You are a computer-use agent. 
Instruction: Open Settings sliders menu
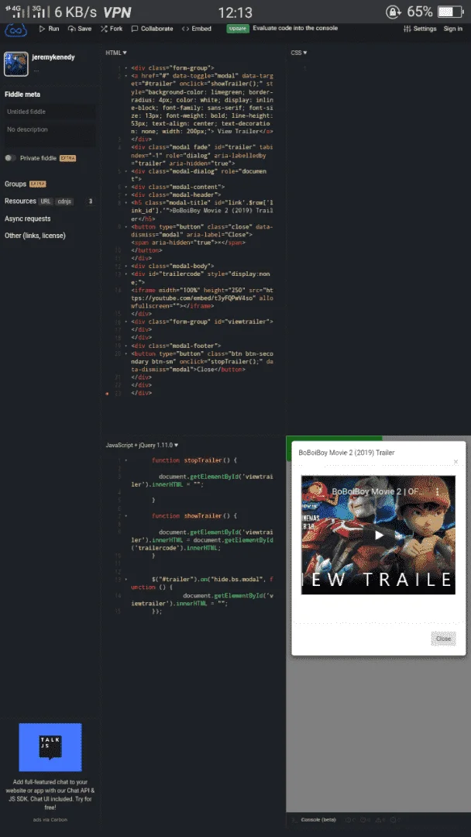(x=420, y=29)
